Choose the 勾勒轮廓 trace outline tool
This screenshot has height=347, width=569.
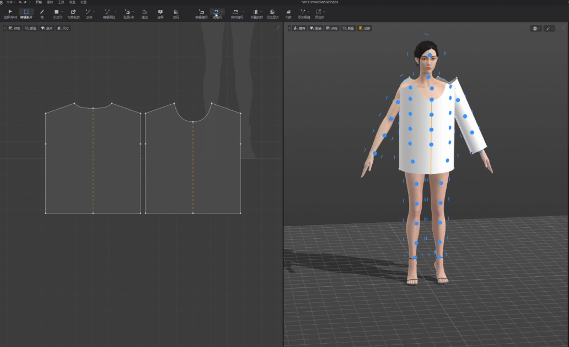[73, 12]
